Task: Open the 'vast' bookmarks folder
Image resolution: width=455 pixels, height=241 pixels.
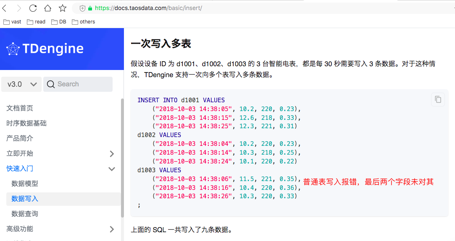Action: click(x=12, y=22)
